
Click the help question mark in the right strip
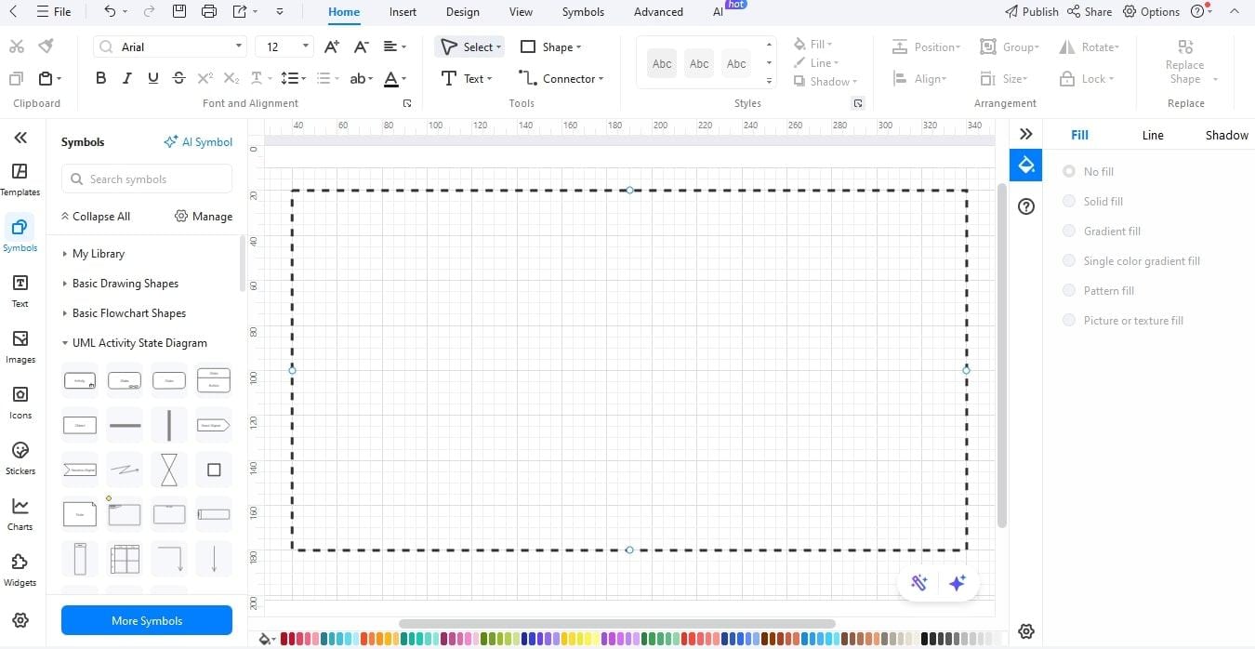[1026, 206]
